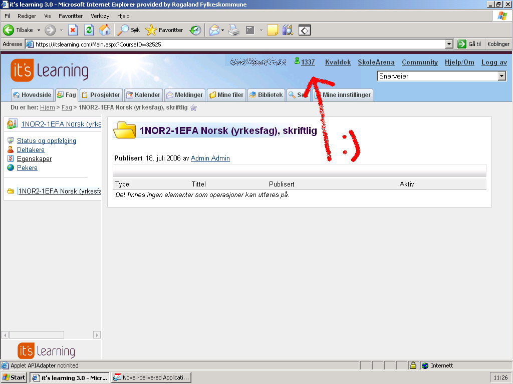The width and height of the screenshot is (513, 384).
Task: Open the edit tool dropdown arrow
Action: click(x=261, y=30)
